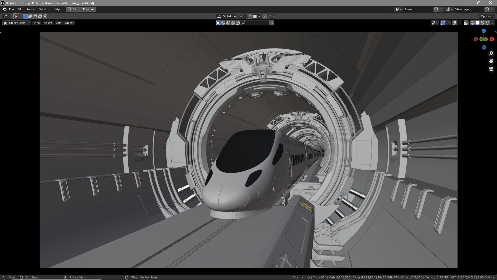The height and width of the screenshot is (280, 497).
Task: Open the viewport Select menu
Action: (x=48, y=23)
